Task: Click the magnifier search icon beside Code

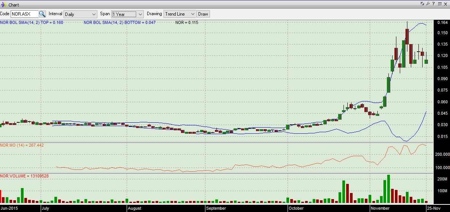Action: (42, 14)
